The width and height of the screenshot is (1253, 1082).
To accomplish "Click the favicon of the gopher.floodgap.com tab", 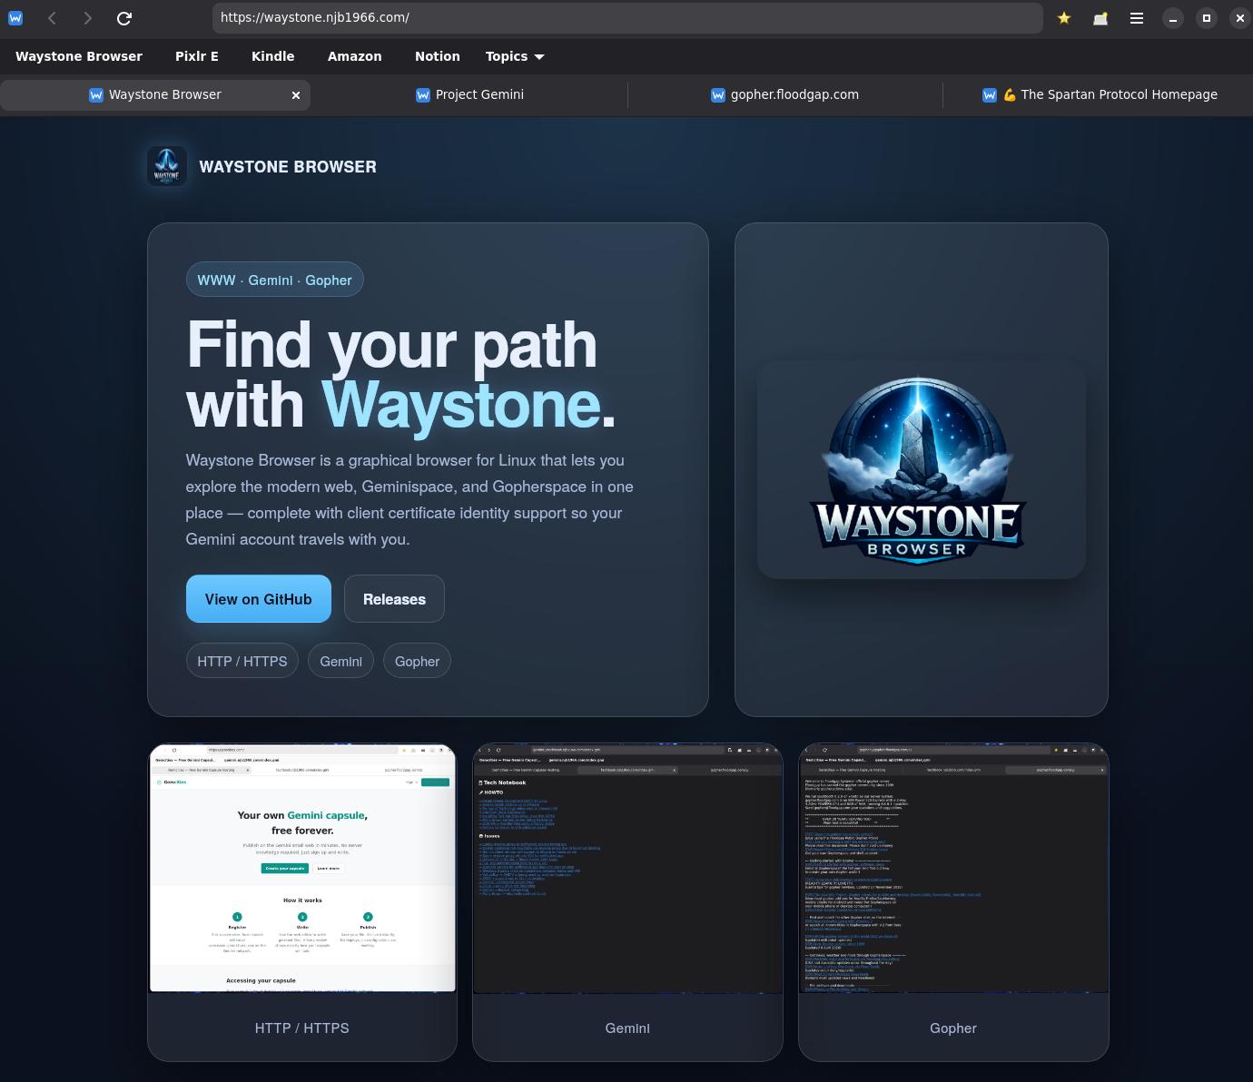I will pos(717,94).
